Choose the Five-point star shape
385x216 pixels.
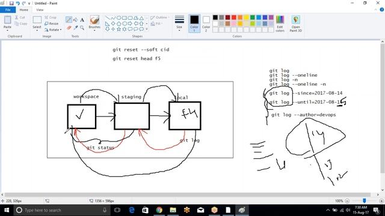click(x=119, y=29)
